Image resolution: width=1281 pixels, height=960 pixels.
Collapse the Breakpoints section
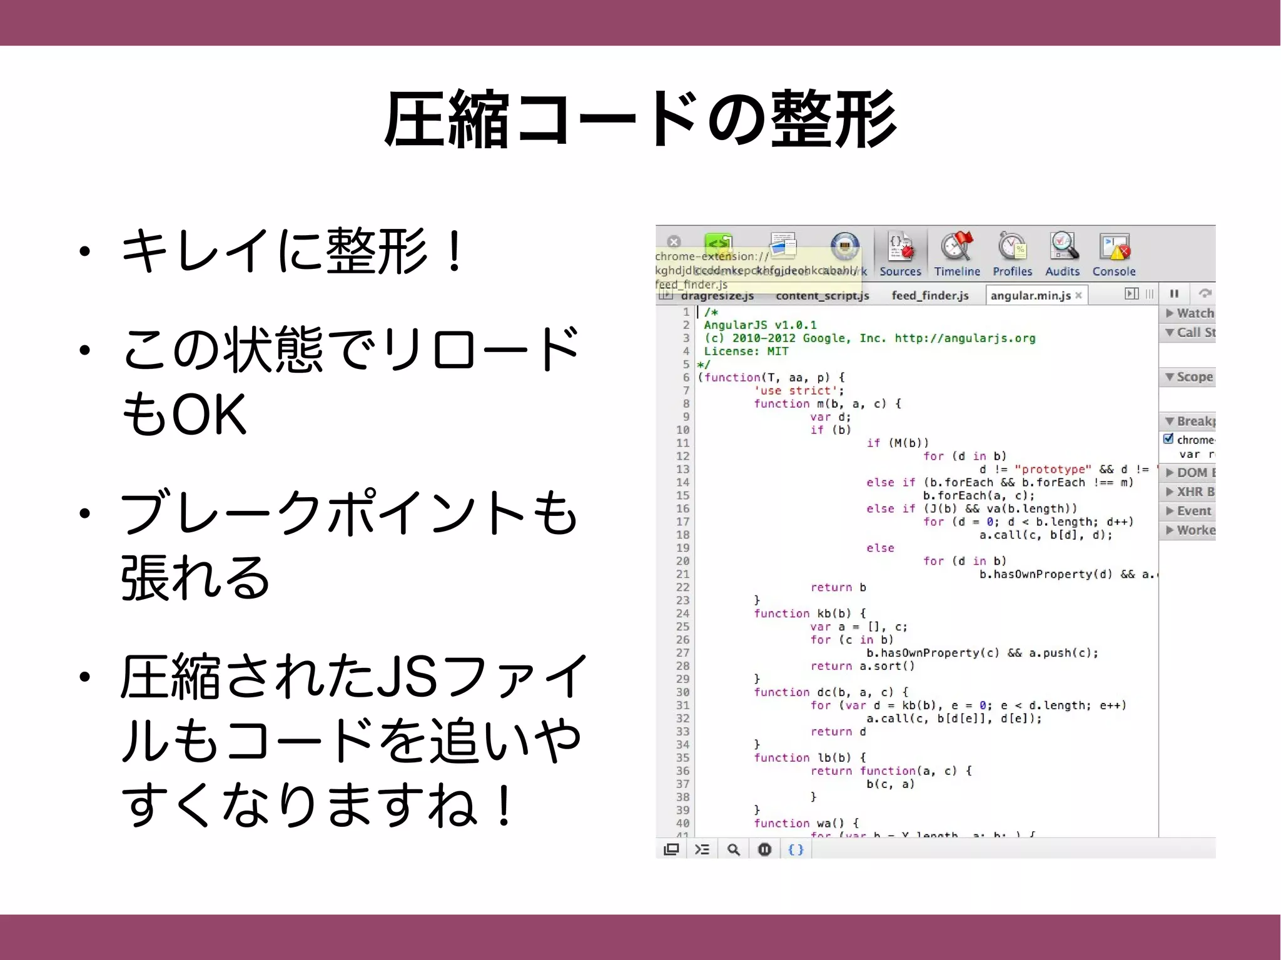[x=1188, y=421]
